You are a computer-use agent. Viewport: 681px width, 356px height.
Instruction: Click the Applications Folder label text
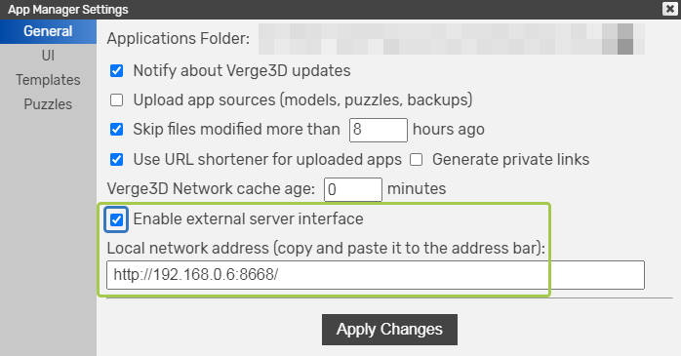point(179,39)
